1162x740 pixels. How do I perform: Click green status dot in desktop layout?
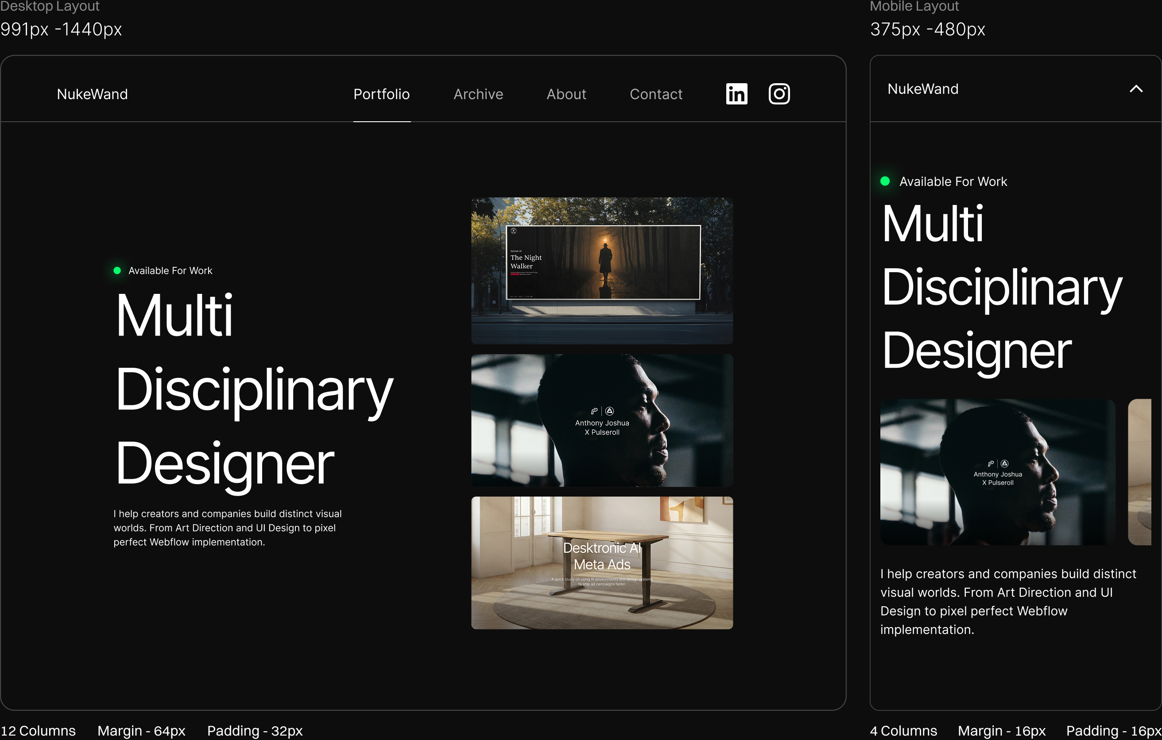[117, 270]
